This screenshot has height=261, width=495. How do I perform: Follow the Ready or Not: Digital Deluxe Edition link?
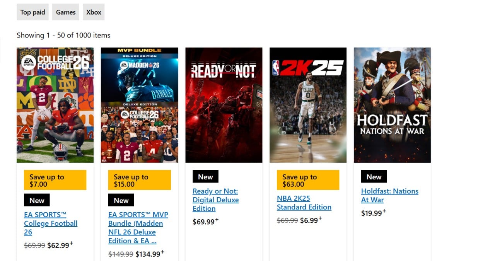(x=216, y=200)
